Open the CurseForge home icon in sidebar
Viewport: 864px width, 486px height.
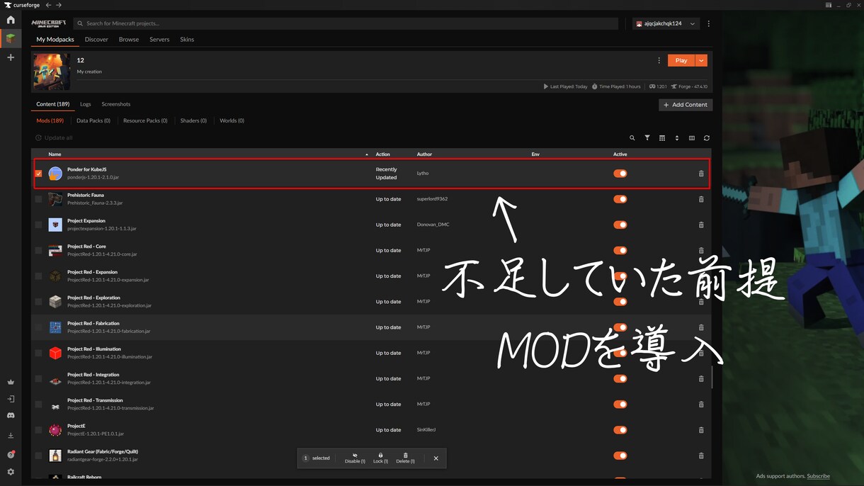click(11, 20)
